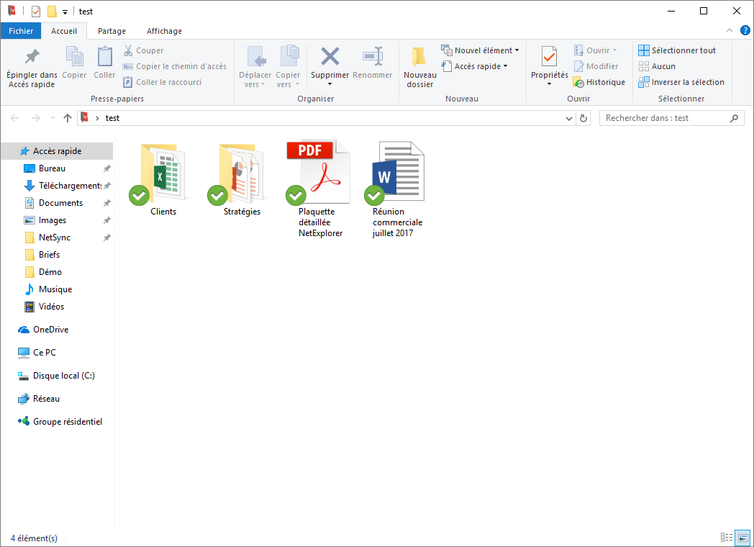754x547 pixels.
Task: Select the Plaquette détaillée NetExplorer PDF
Action: [x=319, y=189]
